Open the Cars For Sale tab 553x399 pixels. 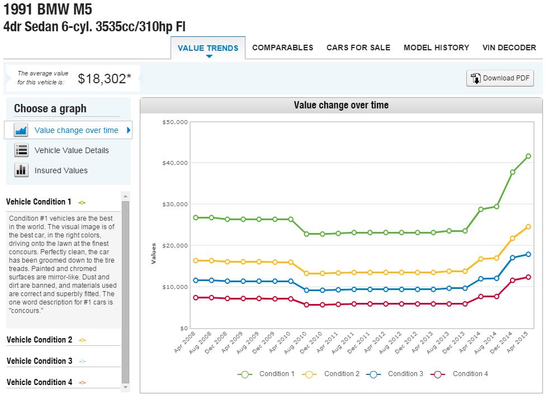[358, 47]
